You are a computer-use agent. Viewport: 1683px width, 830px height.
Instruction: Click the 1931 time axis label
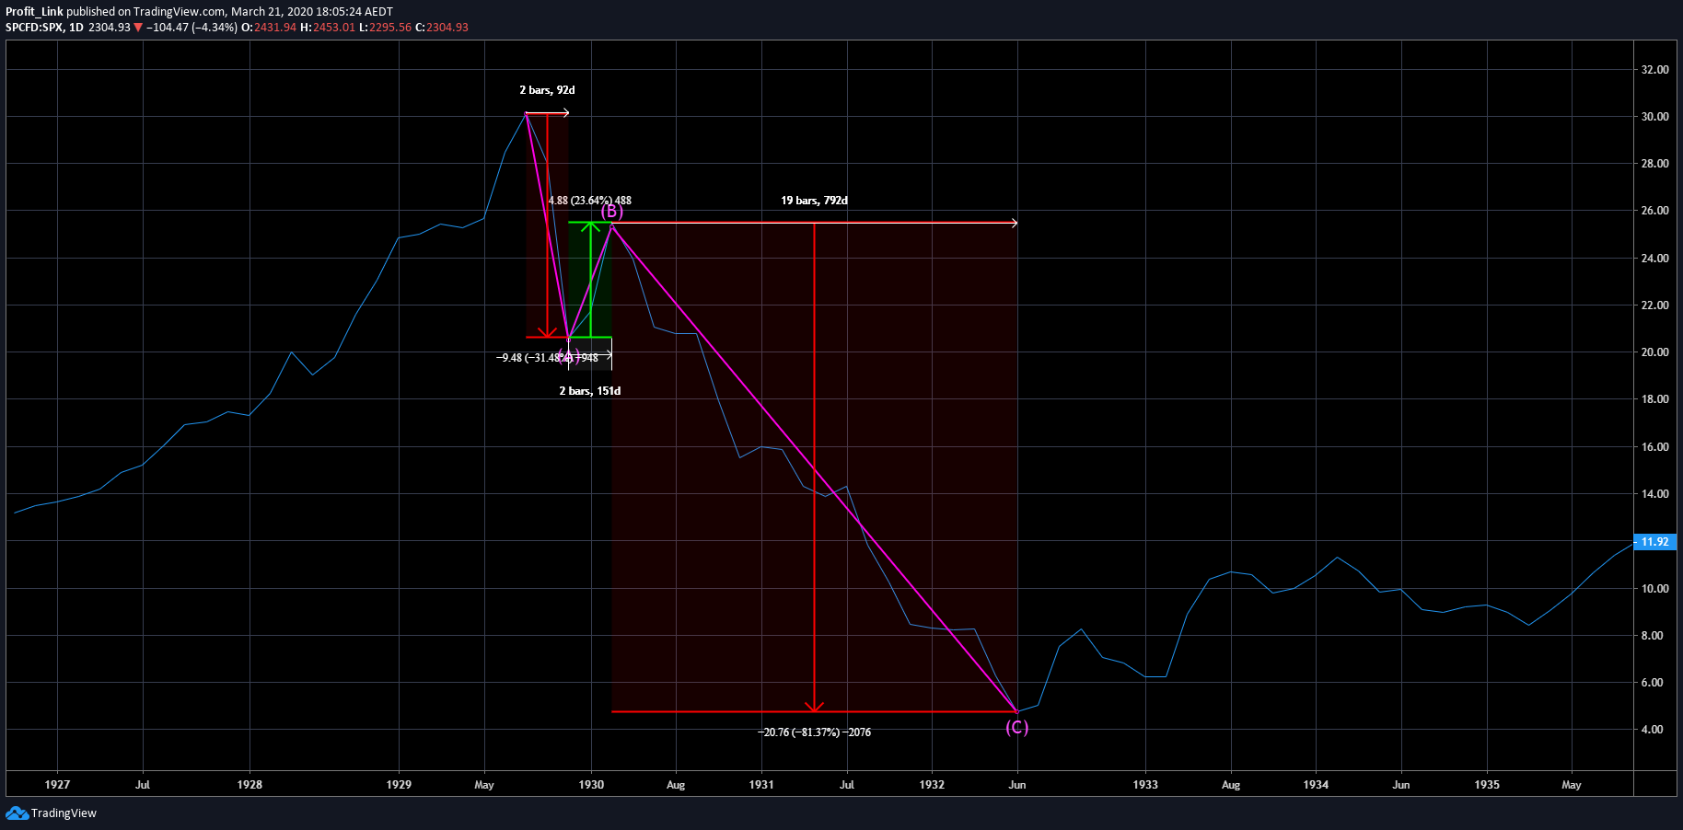(761, 785)
